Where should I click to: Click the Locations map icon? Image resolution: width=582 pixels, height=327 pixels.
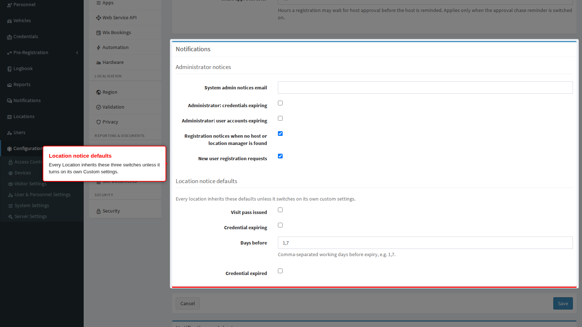point(9,117)
